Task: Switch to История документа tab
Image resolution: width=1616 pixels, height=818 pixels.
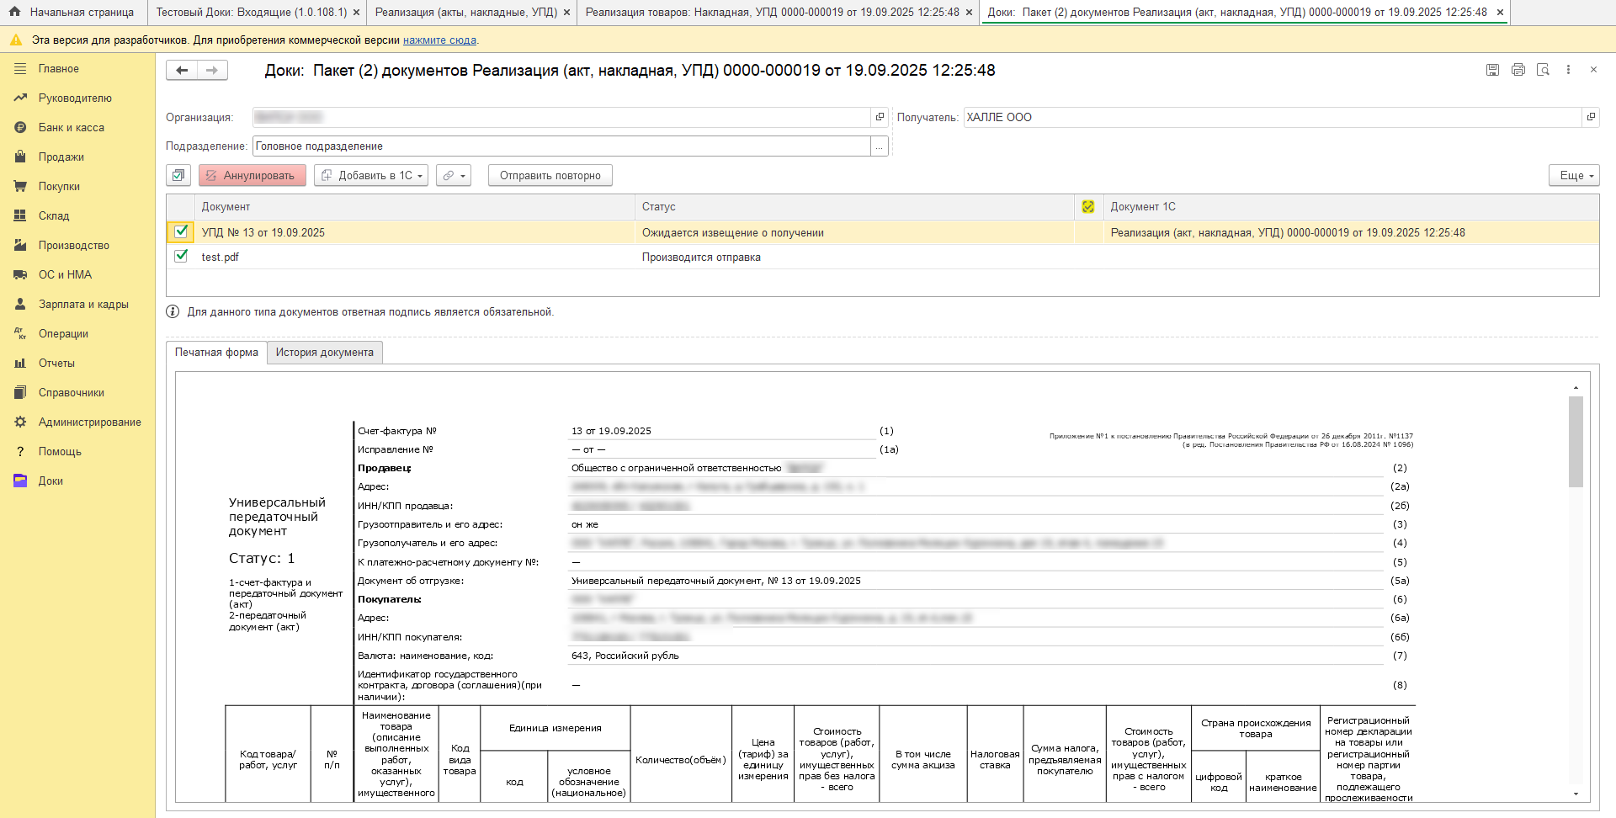Action: click(x=325, y=353)
